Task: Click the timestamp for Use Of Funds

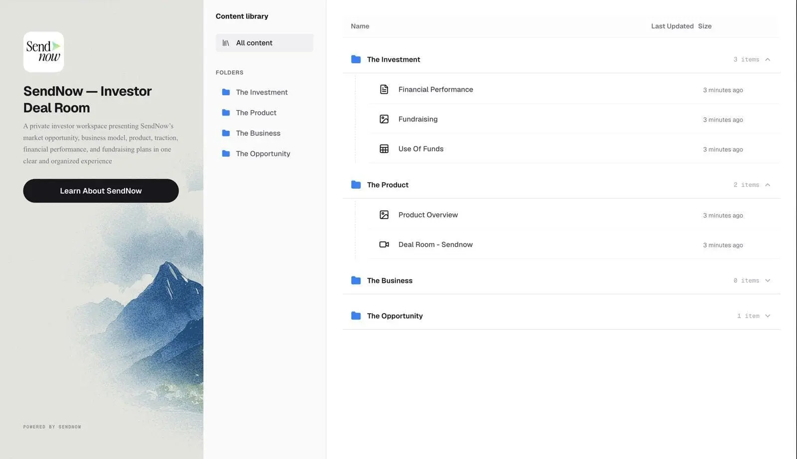Action: click(723, 149)
